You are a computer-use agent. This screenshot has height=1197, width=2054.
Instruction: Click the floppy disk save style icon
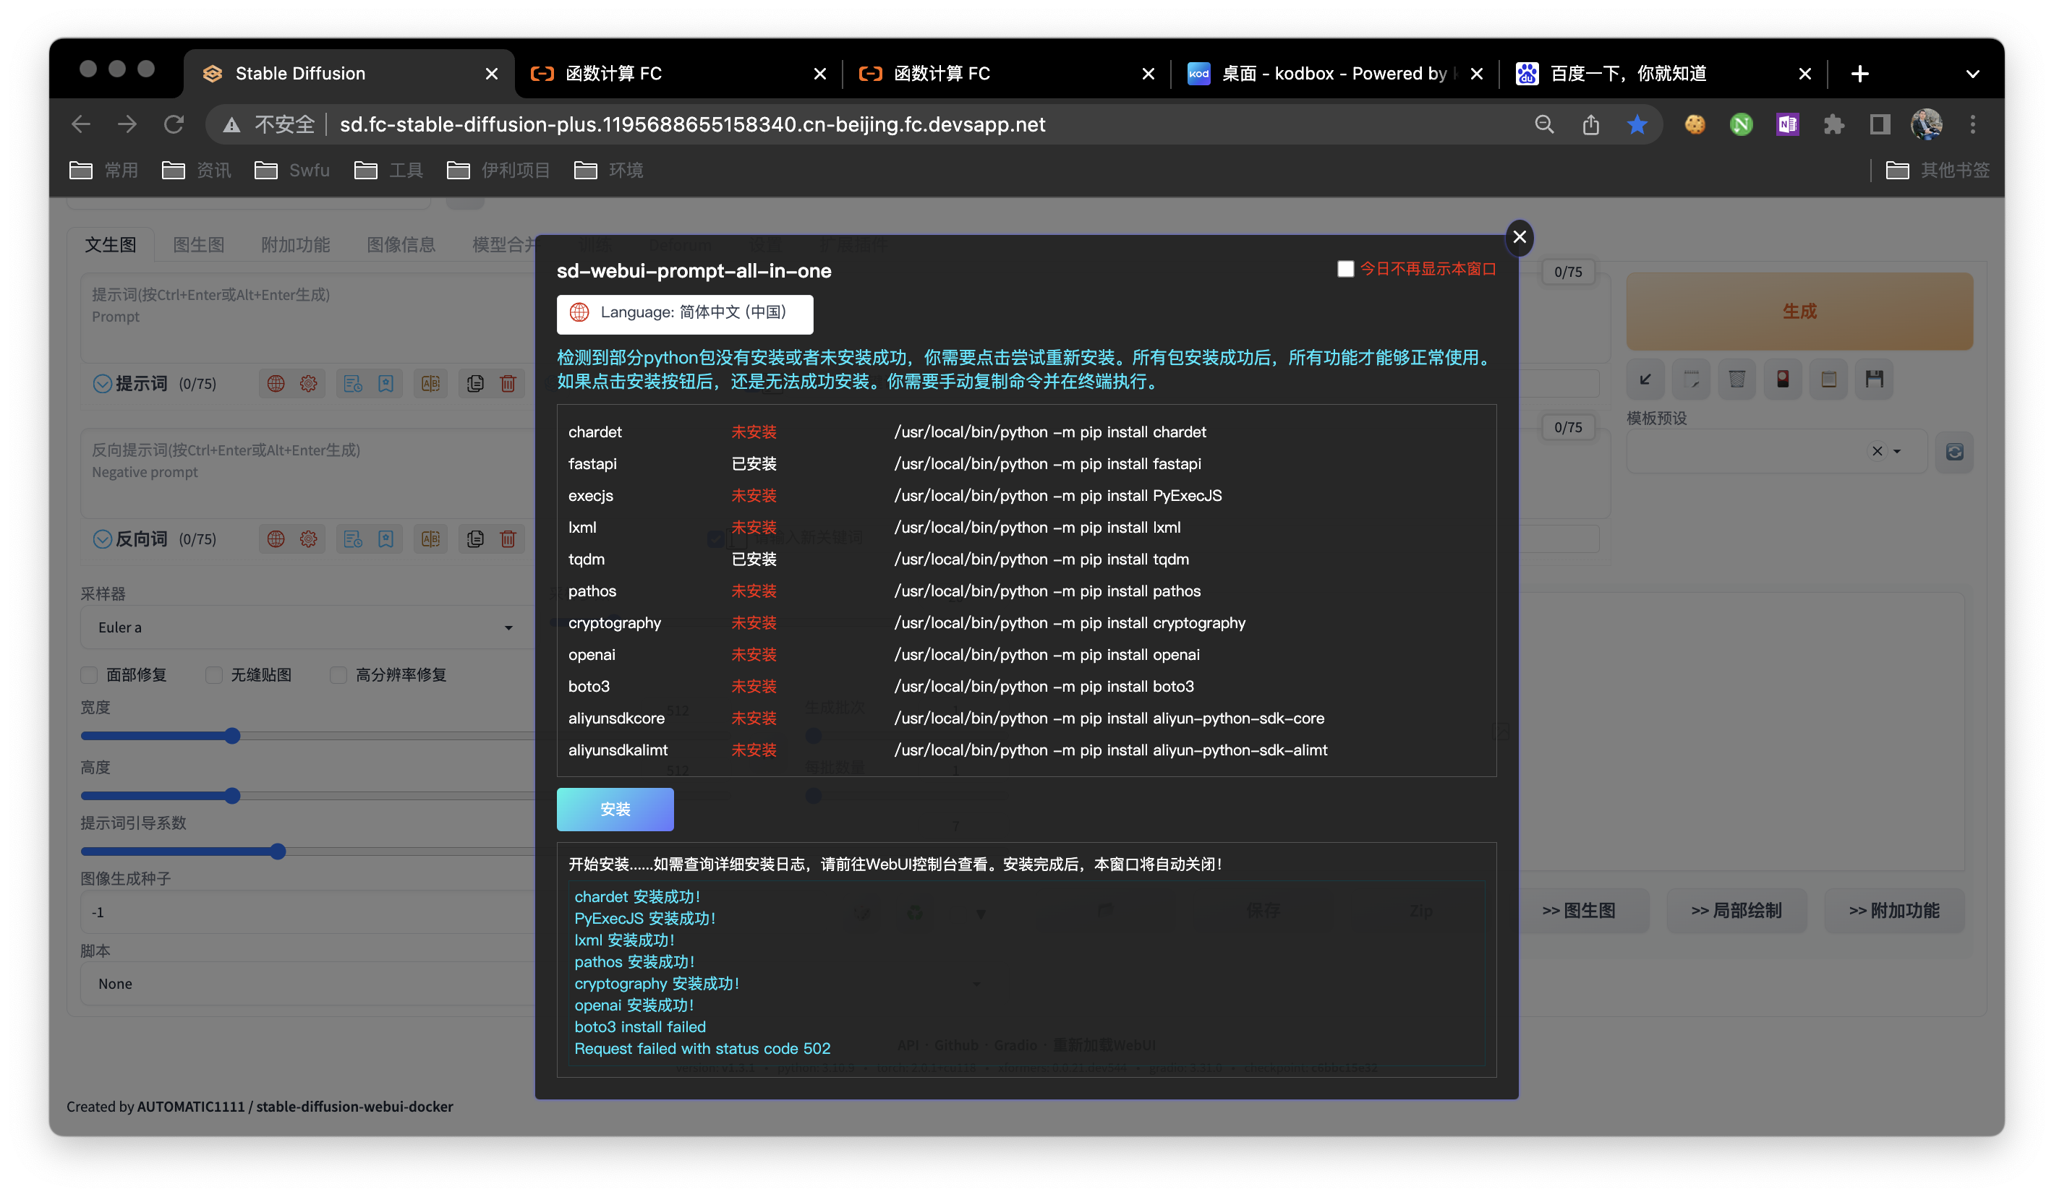coord(1874,379)
